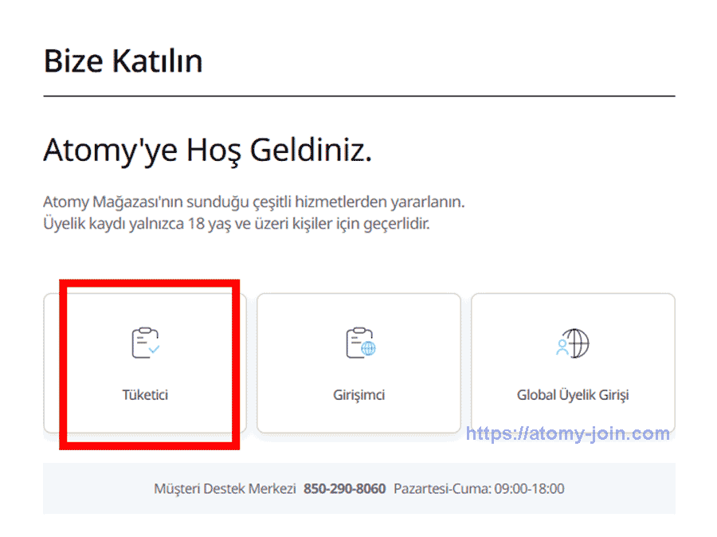Click the Atomy Mağazası description sentence
Screen dimensions: 717x537
[253, 203]
